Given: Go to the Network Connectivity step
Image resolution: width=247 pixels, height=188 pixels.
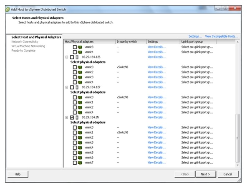Looking at the screenshot, I should tap(25, 42).
